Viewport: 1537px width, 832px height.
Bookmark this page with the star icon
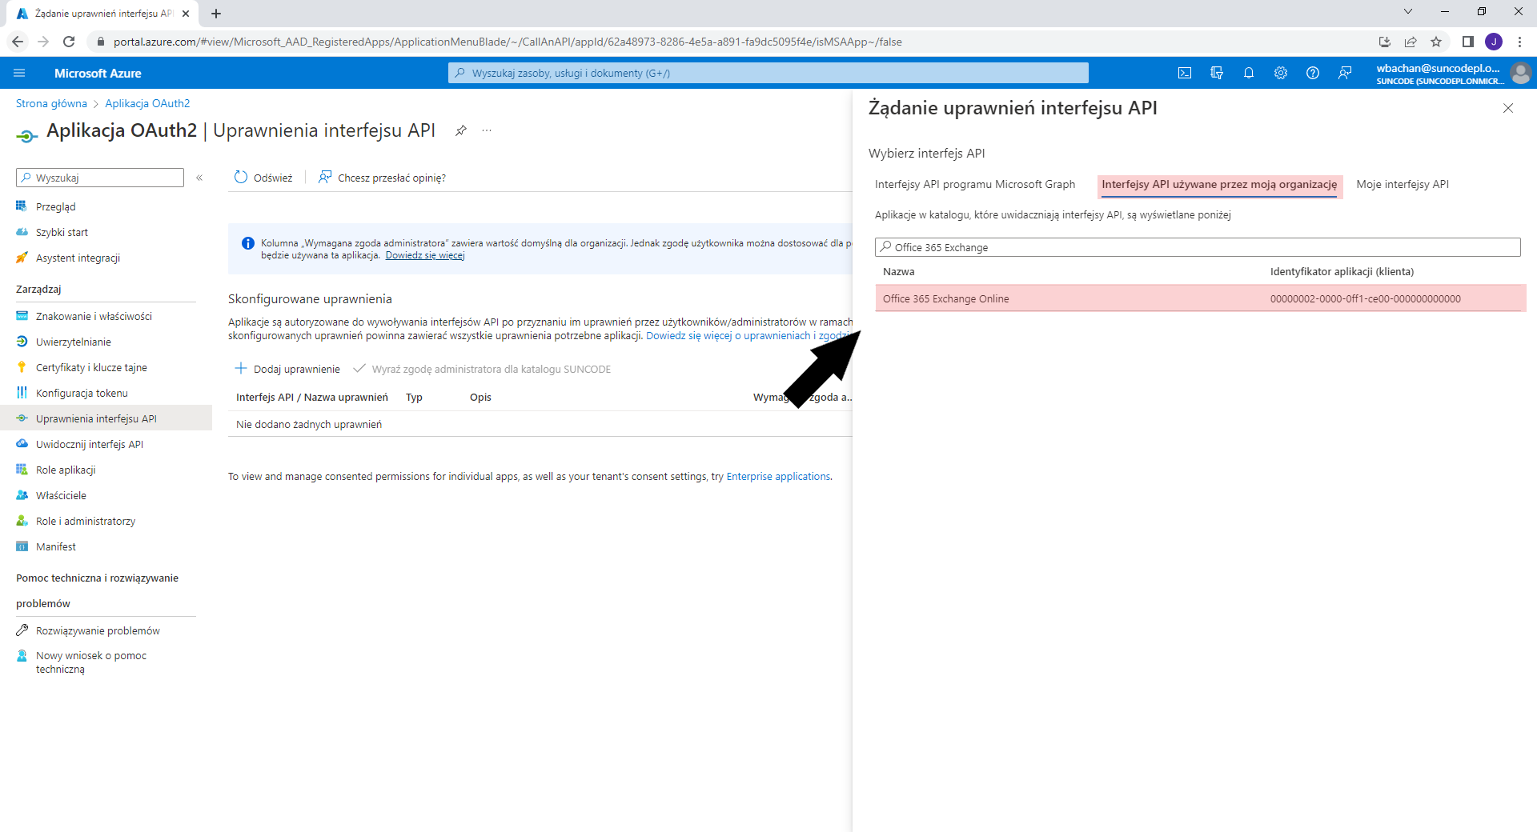(1436, 42)
